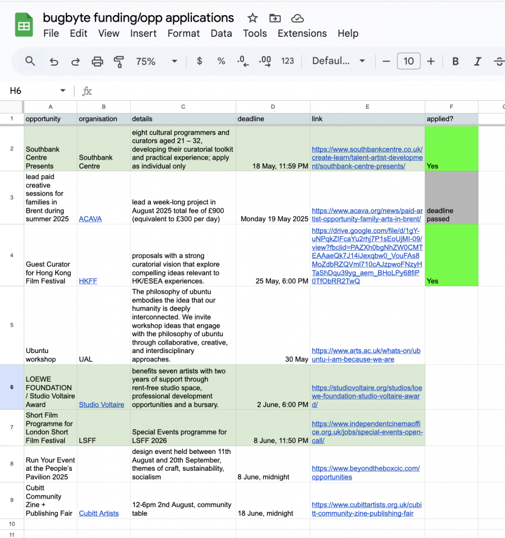The width and height of the screenshot is (505, 538).
Task: Format the cell as currency
Action: pyautogui.click(x=199, y=61)
